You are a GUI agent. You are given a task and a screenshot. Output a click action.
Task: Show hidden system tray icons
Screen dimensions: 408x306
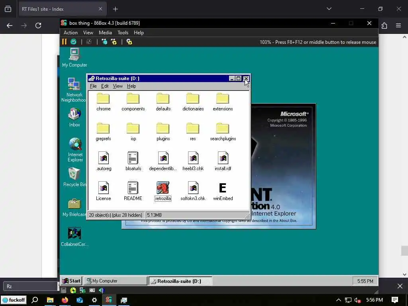coord(339,300)
